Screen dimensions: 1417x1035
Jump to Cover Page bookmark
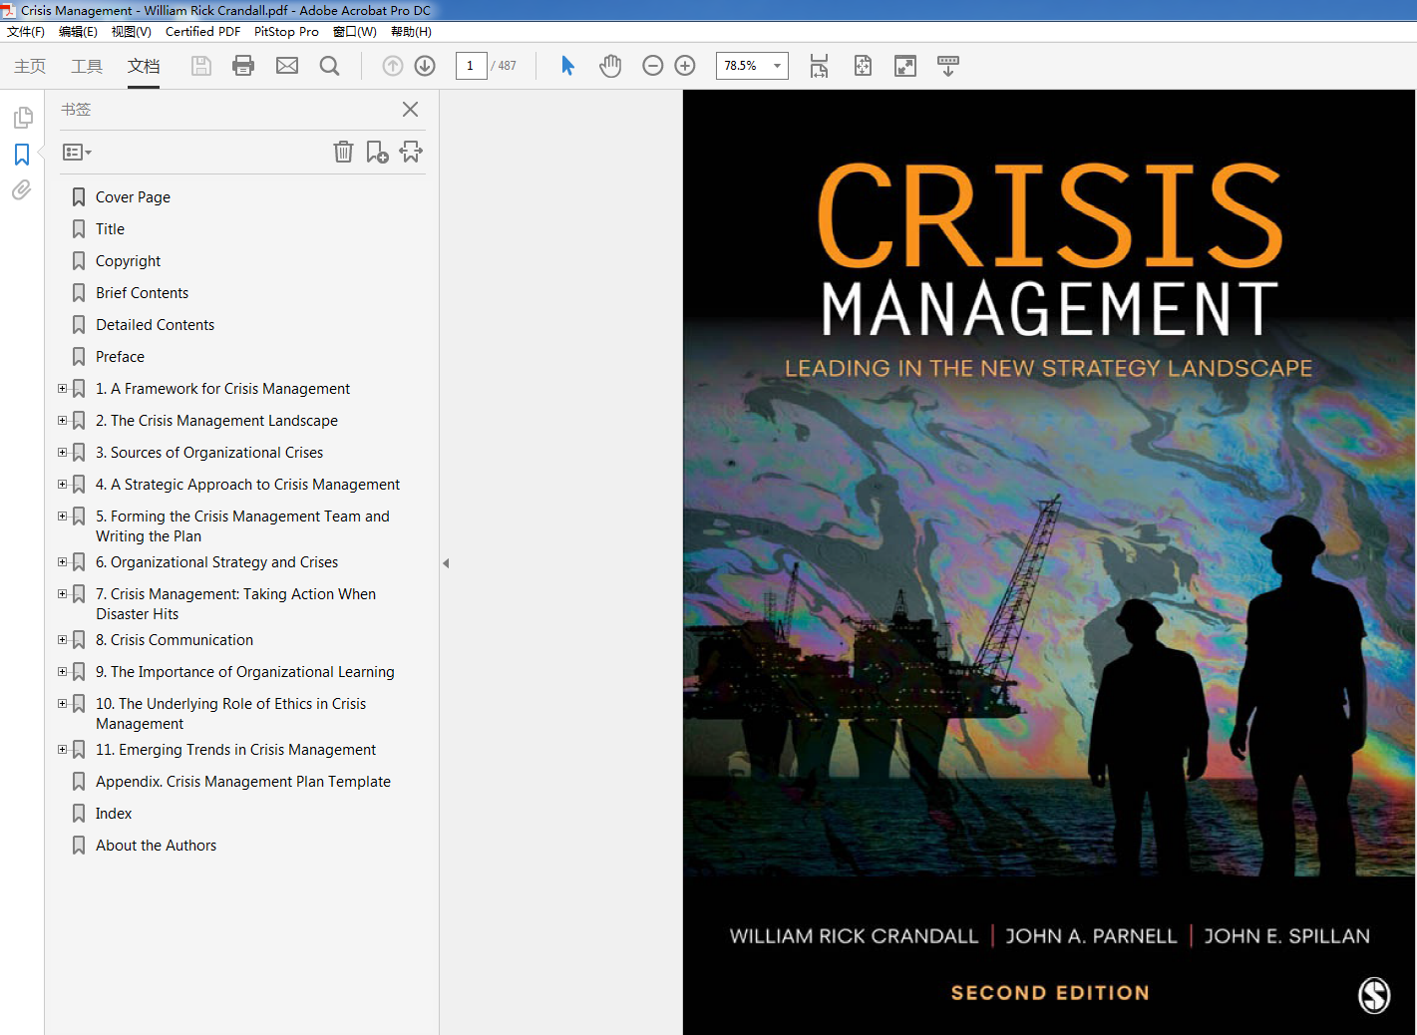(133, 197)
